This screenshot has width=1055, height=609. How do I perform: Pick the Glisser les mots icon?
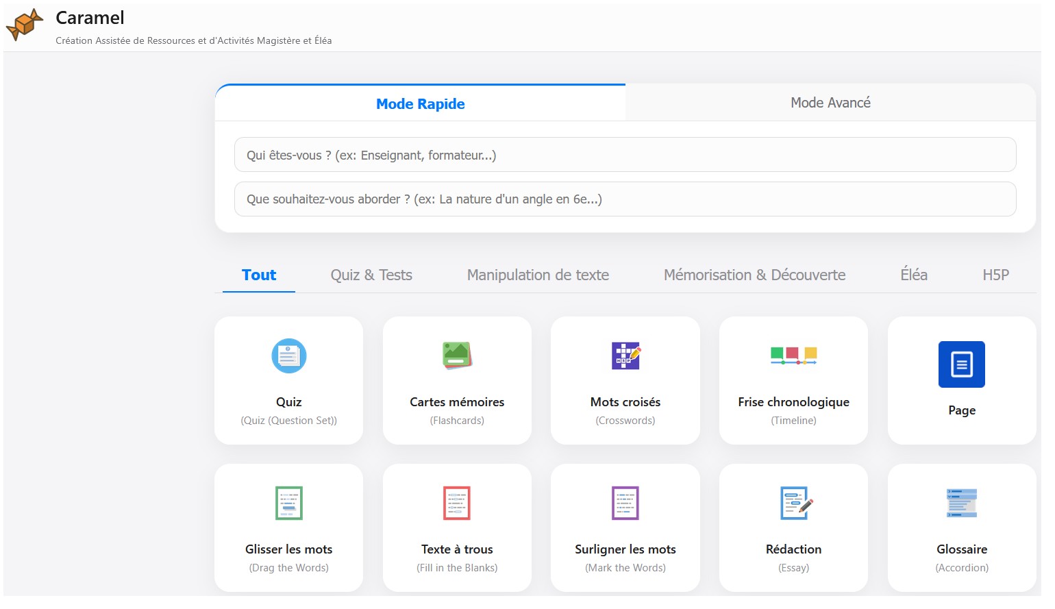coord(288,504)
